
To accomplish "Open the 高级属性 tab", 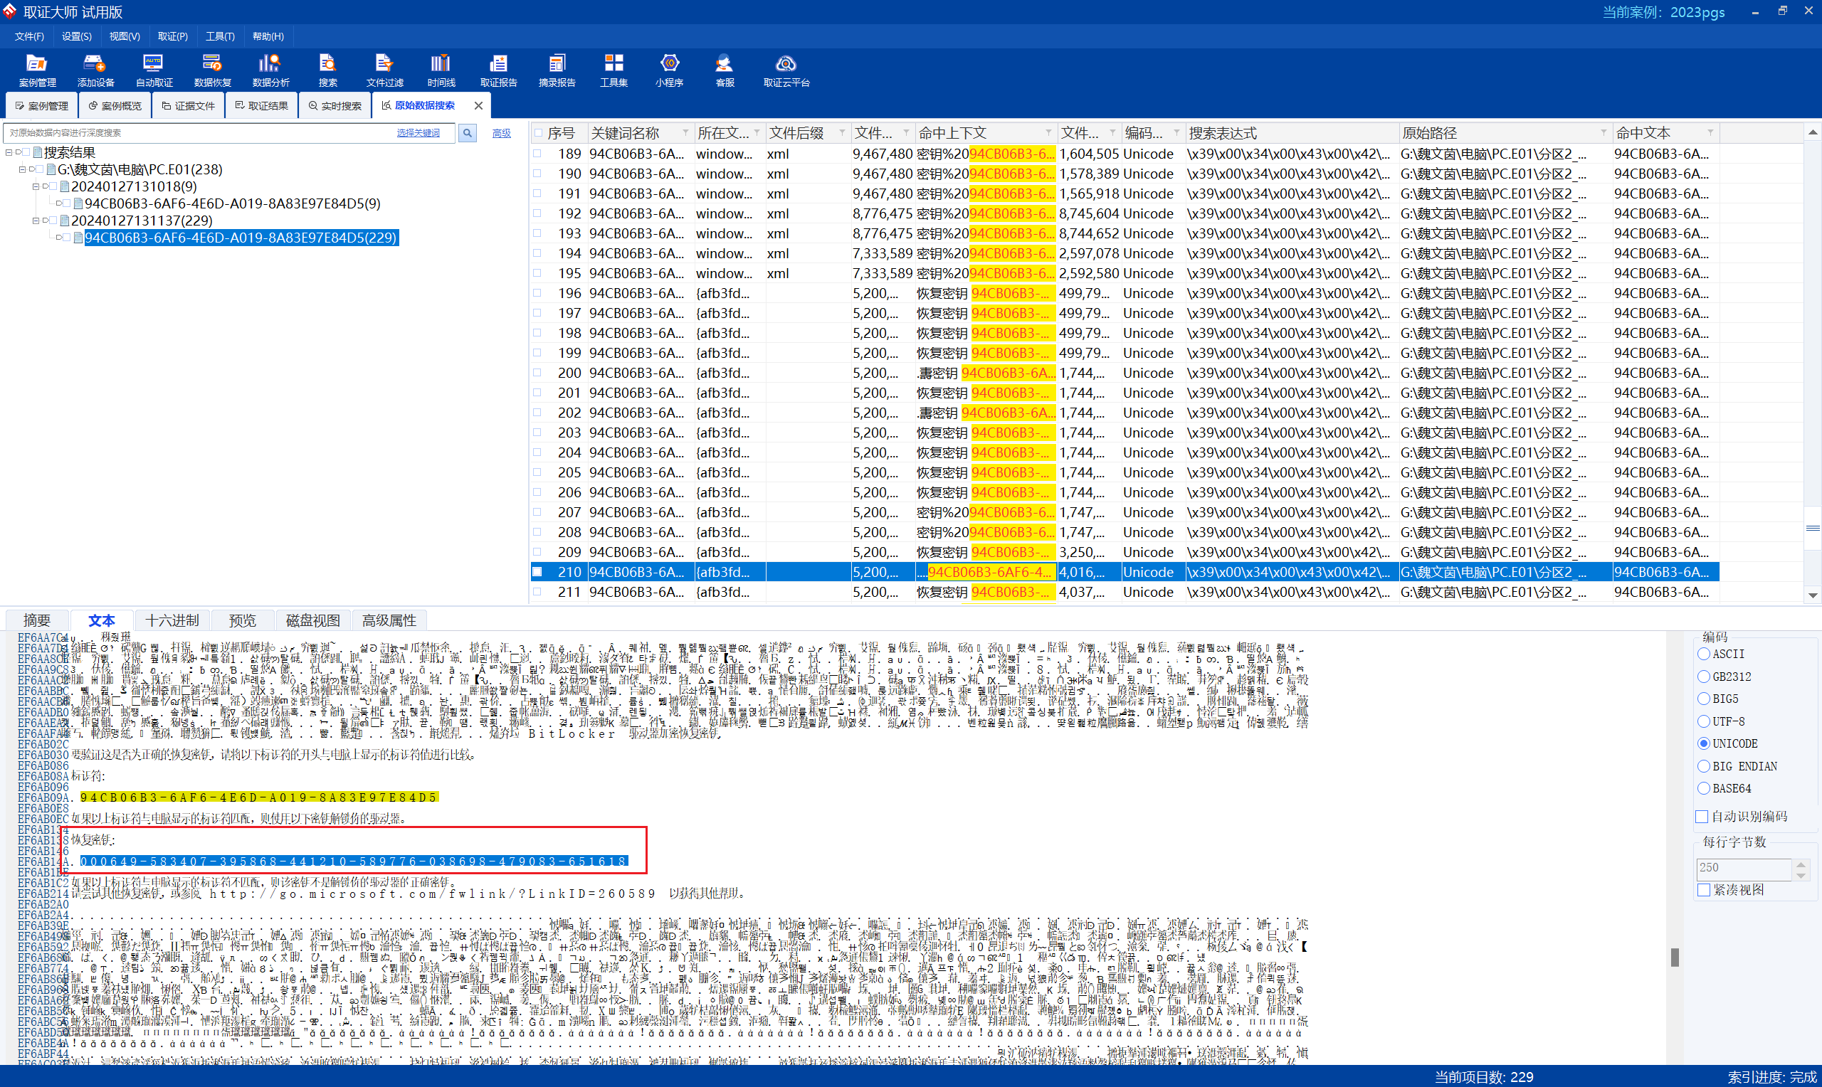I will click(389, 620).
